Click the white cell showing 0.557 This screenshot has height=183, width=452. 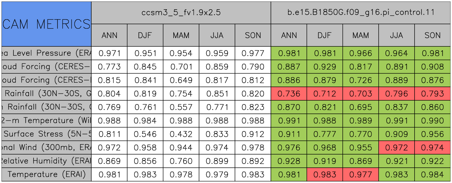coord(181,107)
